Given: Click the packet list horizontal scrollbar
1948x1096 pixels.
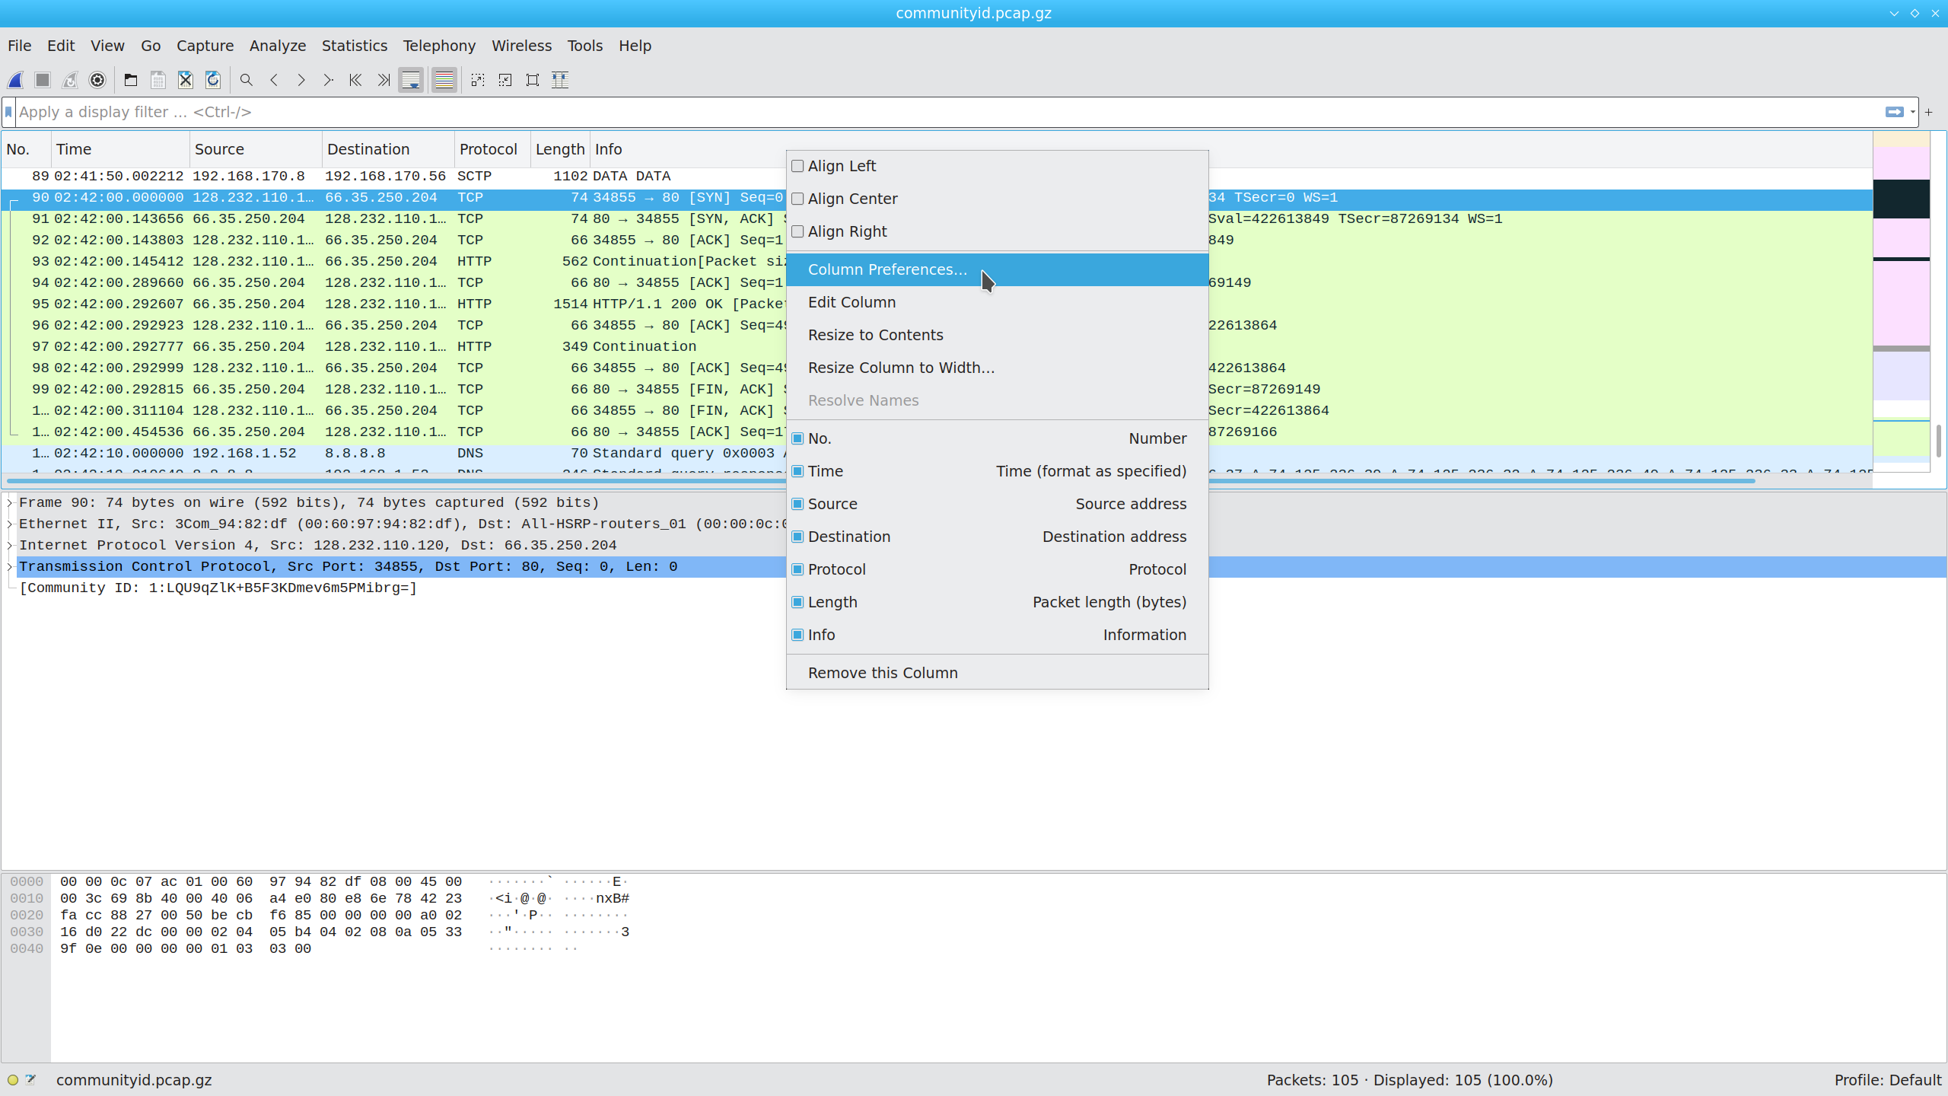Looking at the screenshot, I should tap(881, 480).
